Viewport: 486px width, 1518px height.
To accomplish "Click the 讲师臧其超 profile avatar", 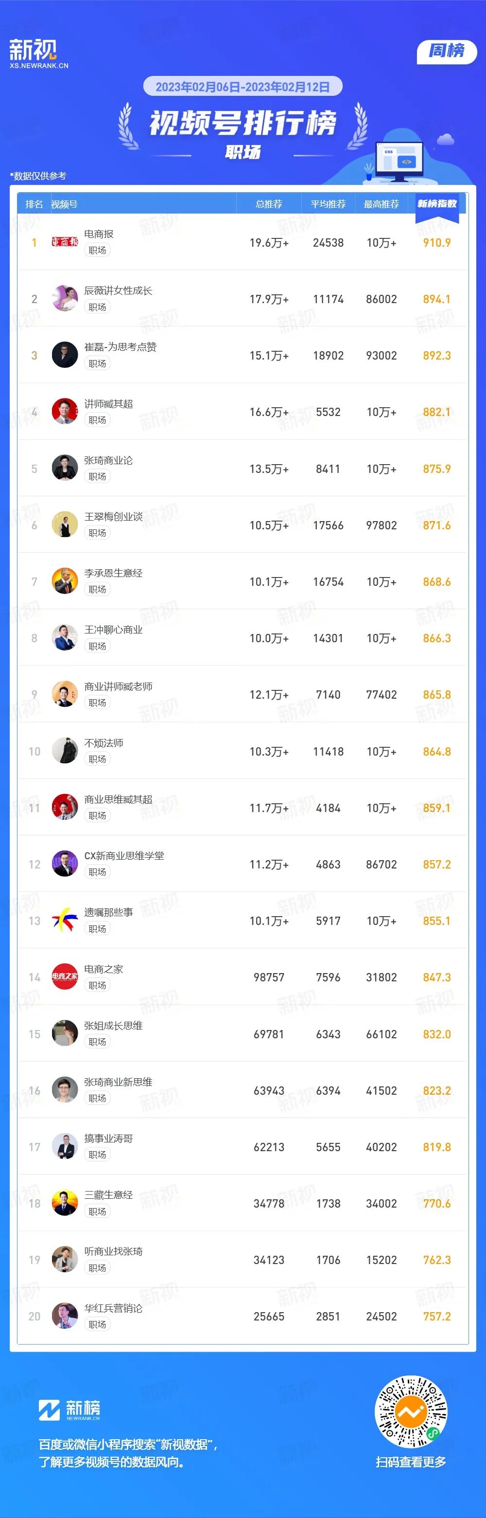I will (x=65, y=411).
